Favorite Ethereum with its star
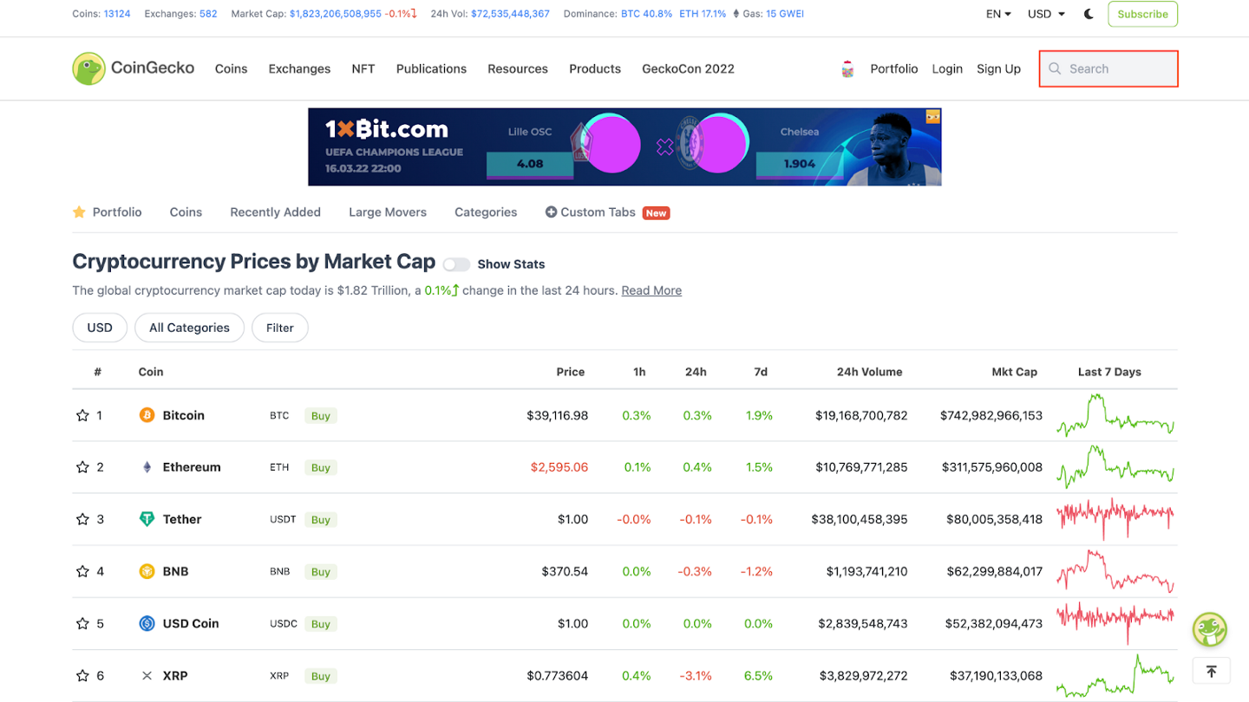 click(82, 467)
